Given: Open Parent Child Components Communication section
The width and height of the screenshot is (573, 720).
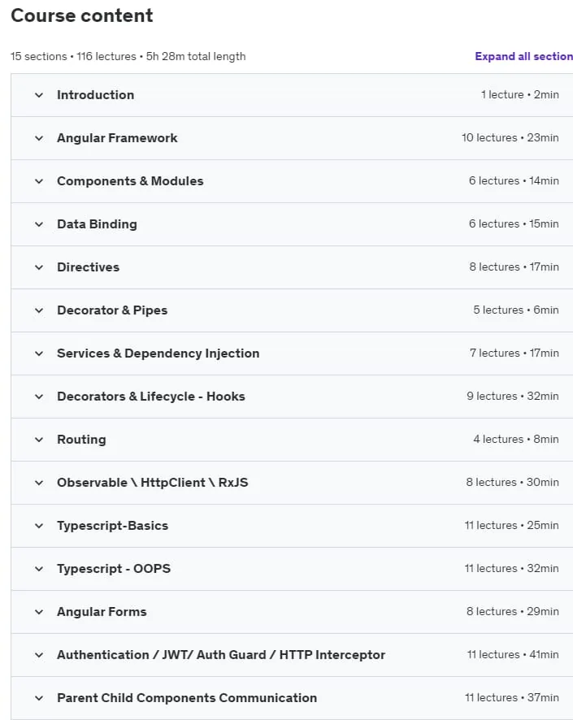Looking at the screenshot, I should [x=187, y=698].
